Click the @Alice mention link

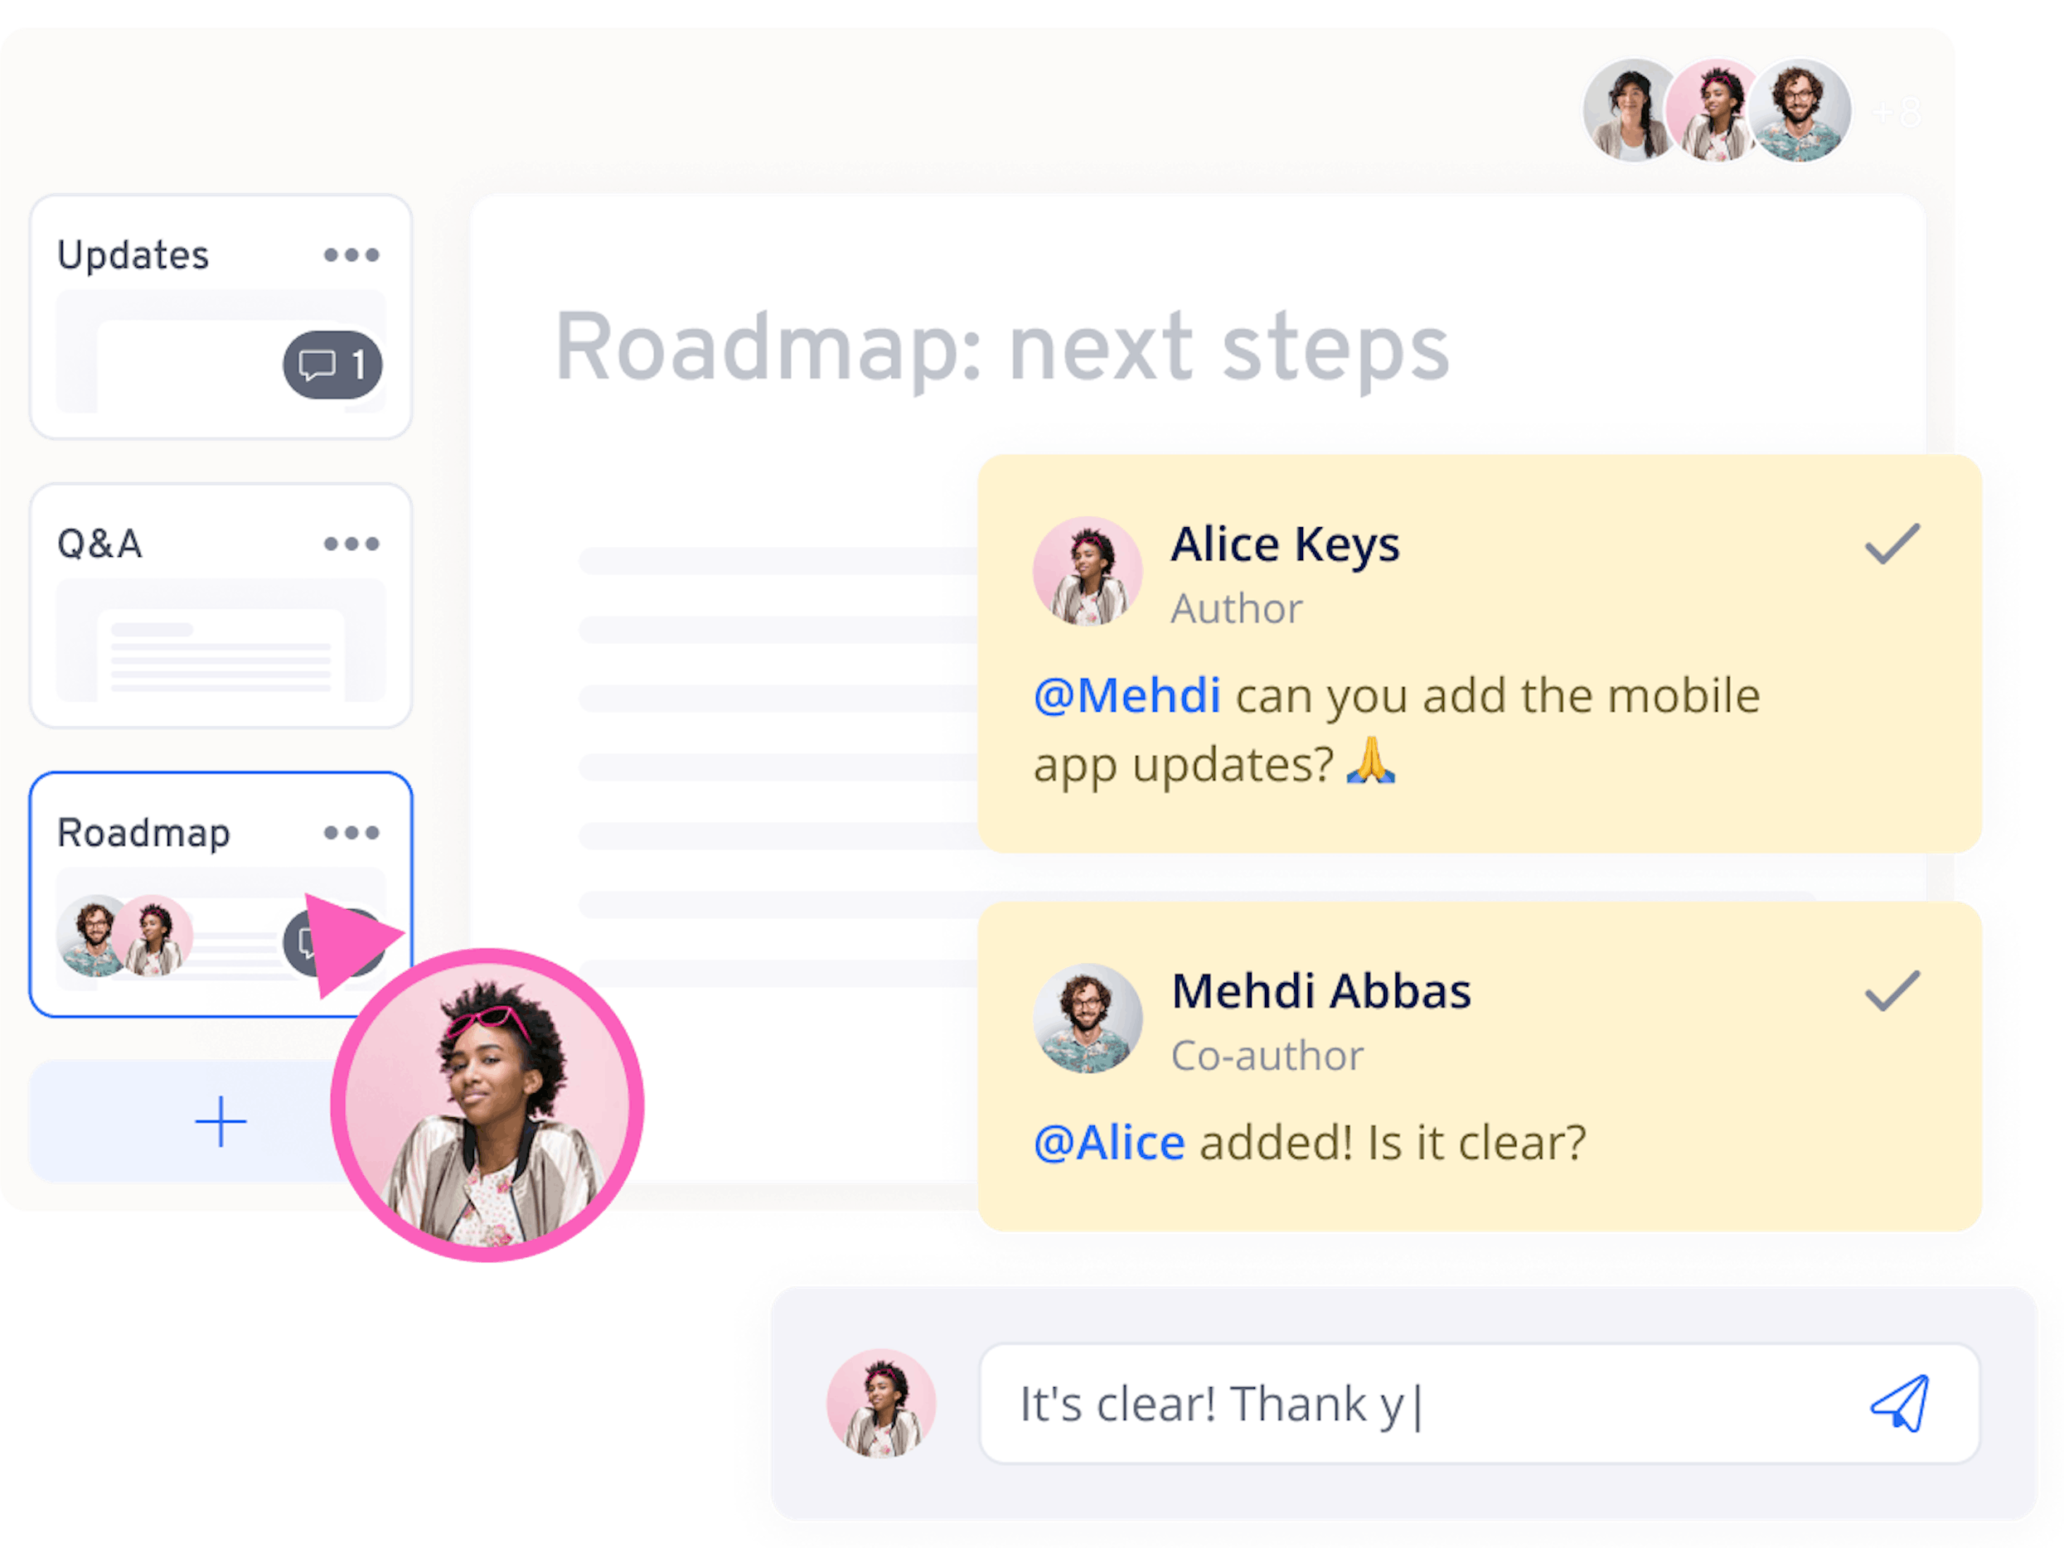coord(1108,1143)
